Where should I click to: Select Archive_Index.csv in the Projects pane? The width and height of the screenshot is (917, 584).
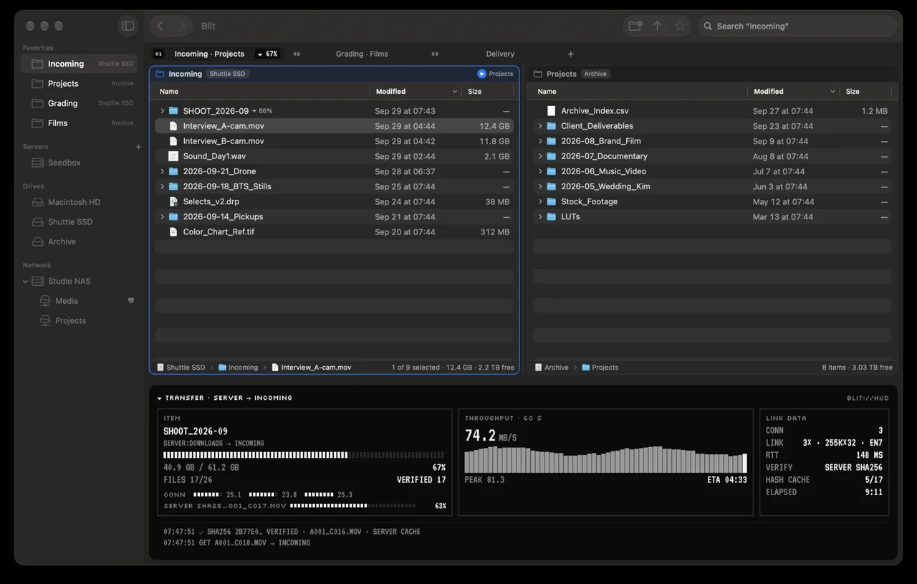[x=712, y=111]
